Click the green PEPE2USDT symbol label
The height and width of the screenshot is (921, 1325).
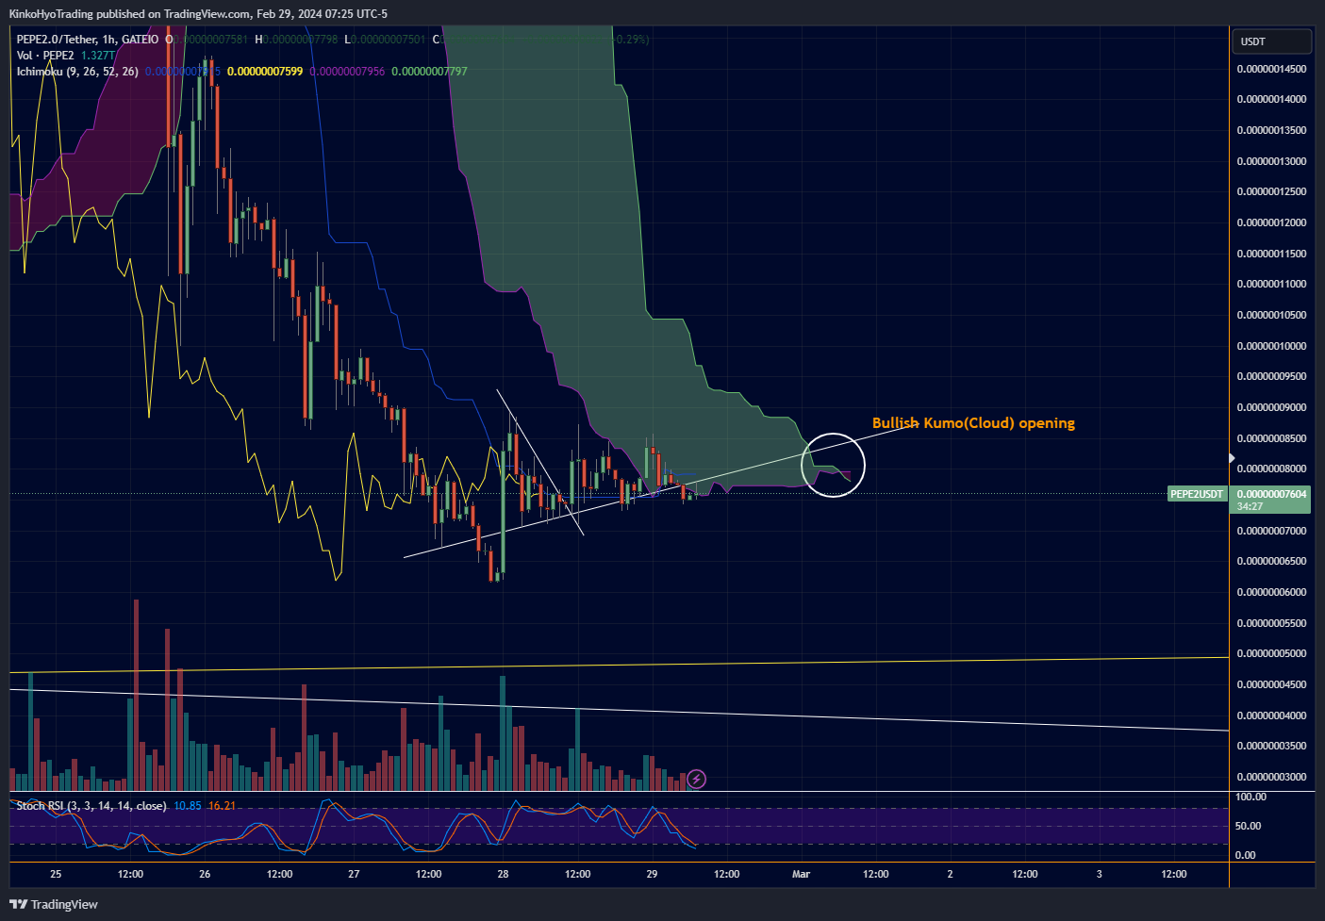click(1197, 494)
